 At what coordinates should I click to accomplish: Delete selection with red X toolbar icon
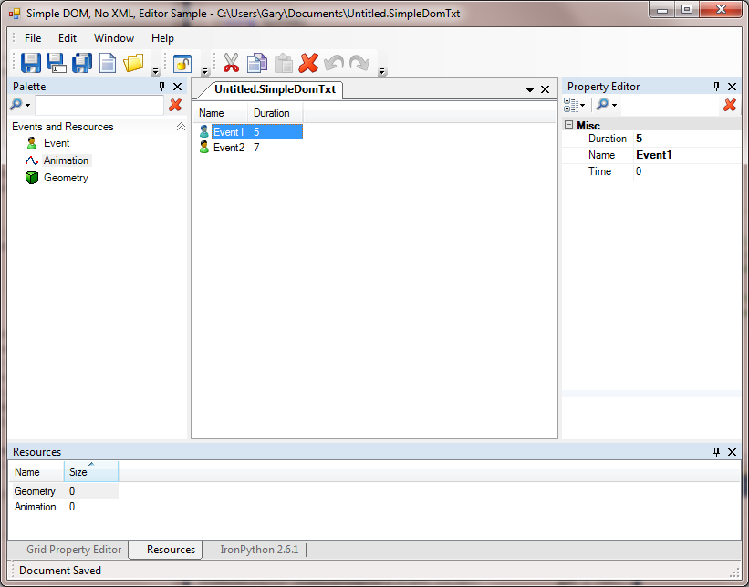pyautogui.click(x=308, y=63)
